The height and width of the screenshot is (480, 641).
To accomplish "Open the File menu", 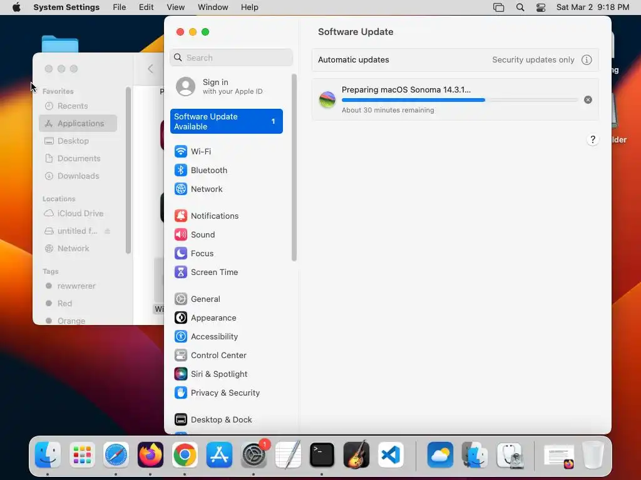I will pos(120,7).
